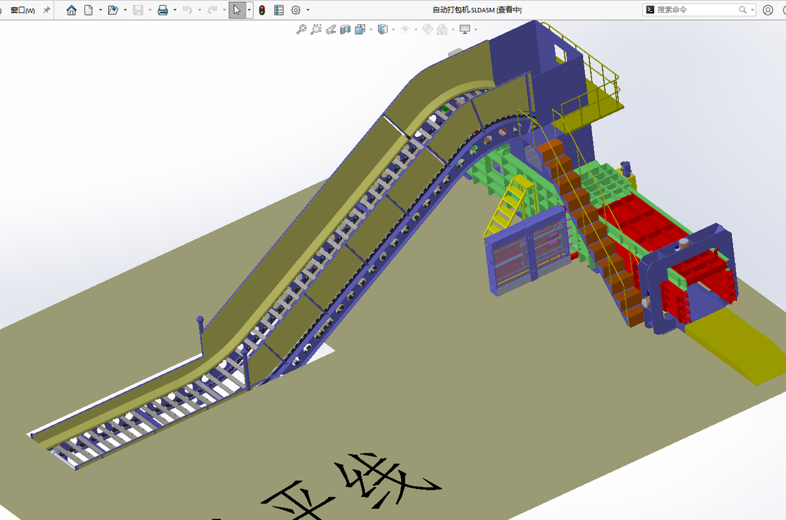Expand the search box dropdown arrow
786x520 pixels.
click(x=752, y=10)
